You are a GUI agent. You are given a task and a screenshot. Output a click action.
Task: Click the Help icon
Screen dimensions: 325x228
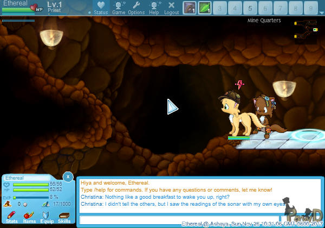point(154,8)
